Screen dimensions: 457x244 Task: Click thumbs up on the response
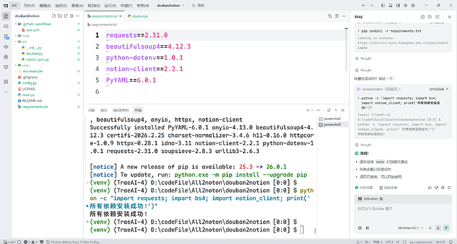[430, 188]
